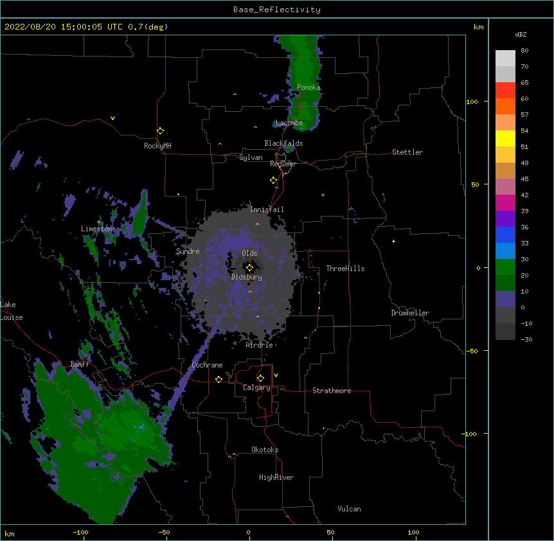Click the Lacombe city label
Screen dimensions: 554x541
point(289,123)
